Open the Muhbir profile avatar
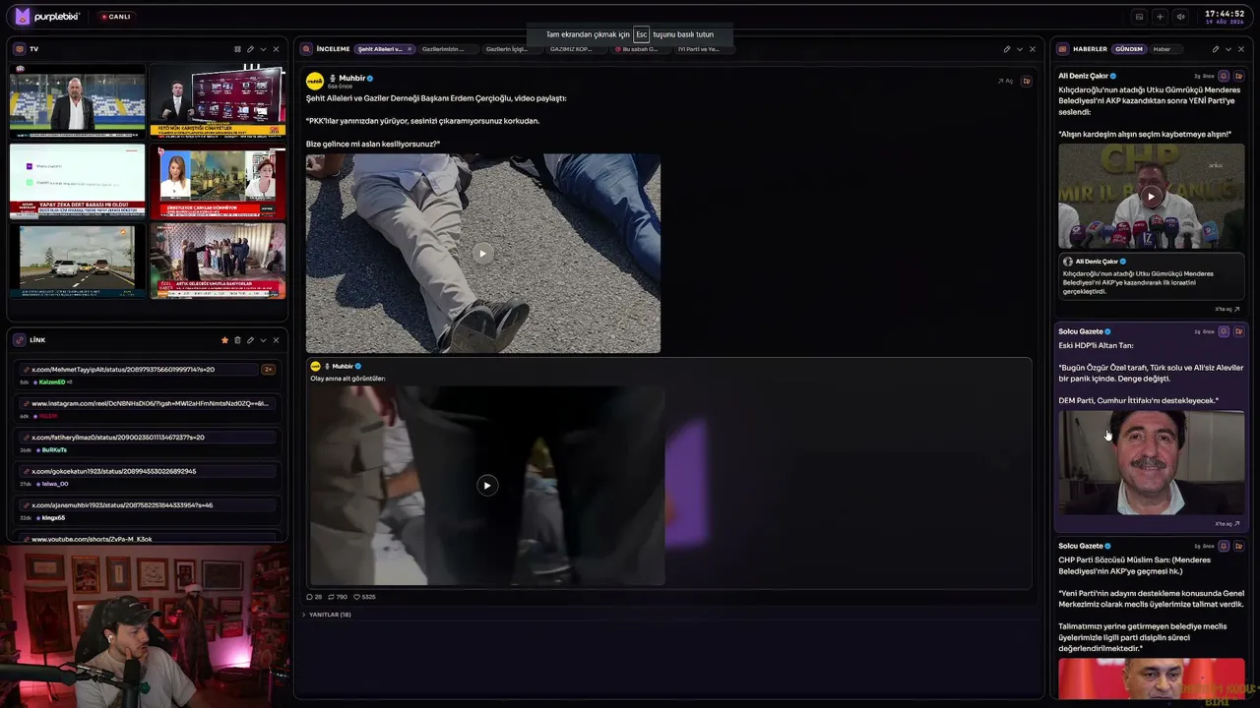1260x708 pixels. 314,81
